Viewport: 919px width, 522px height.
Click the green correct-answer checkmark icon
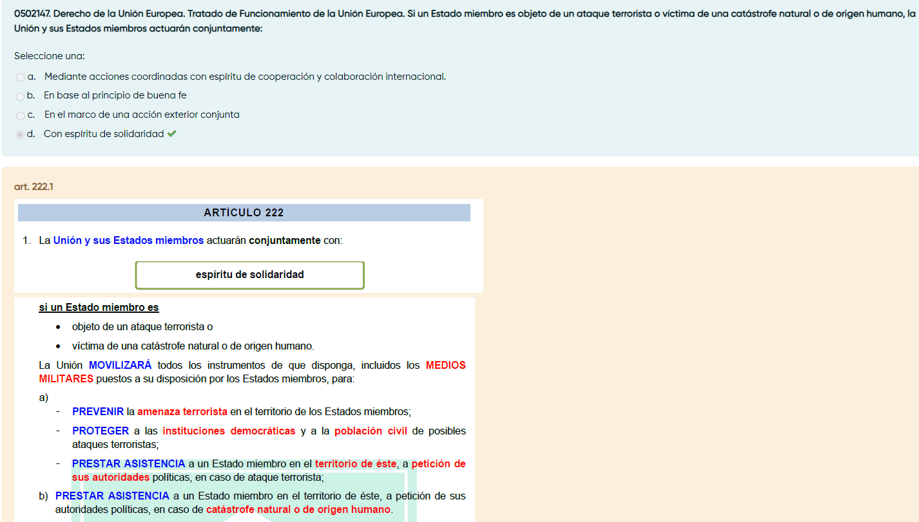(x=171, y=134)
